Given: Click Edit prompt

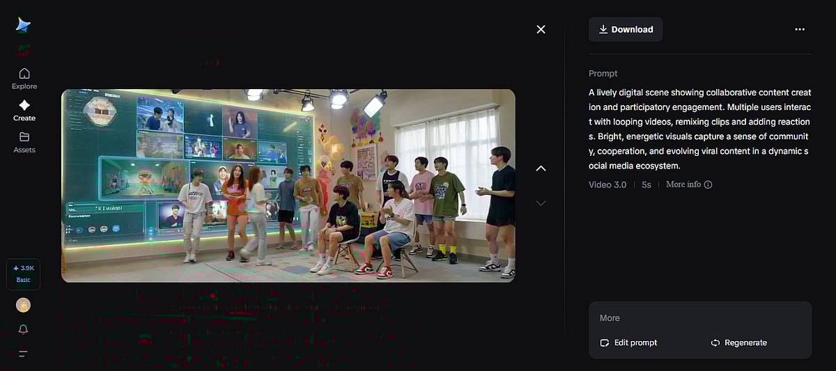Looking at the screenshot, I should click(628, 342).
